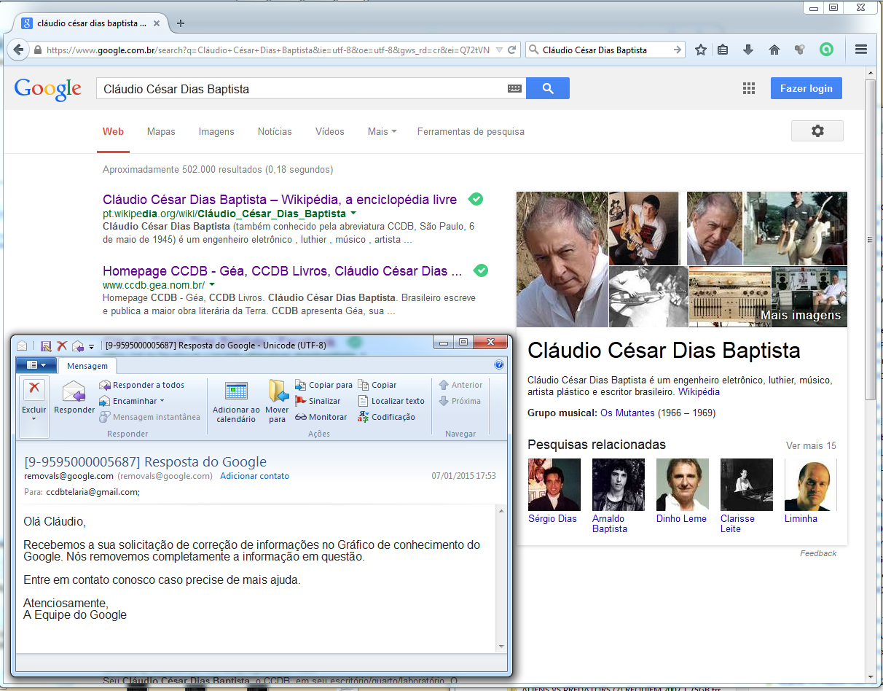883x691 pixels.
Task: Switch to the Imagens search tab
Action: click(x=216, y=132)
